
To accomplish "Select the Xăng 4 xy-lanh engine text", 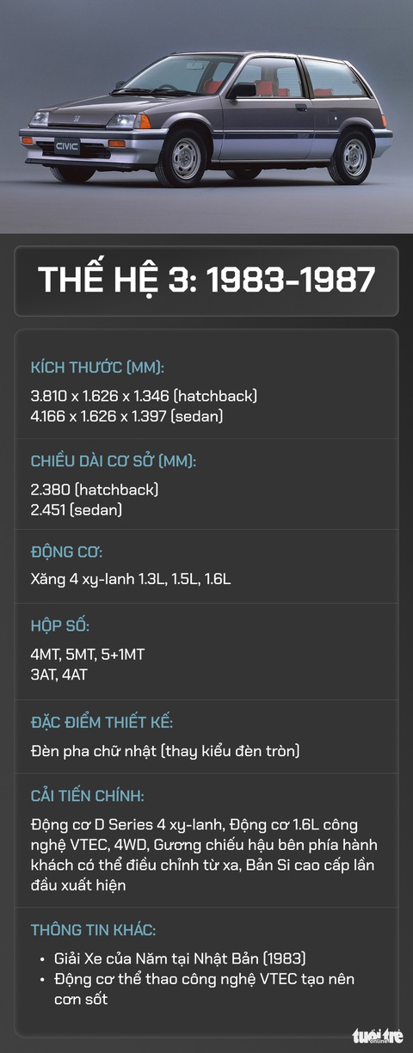I will [131, 580].
